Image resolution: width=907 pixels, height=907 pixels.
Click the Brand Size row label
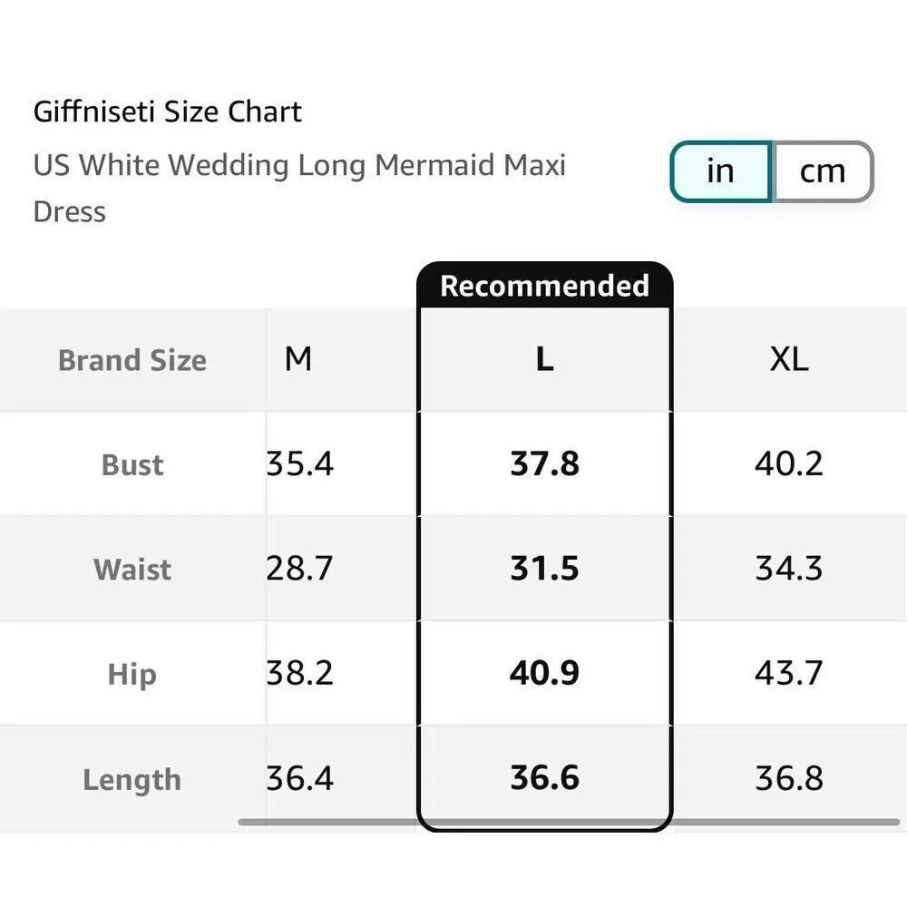[132, 360]
